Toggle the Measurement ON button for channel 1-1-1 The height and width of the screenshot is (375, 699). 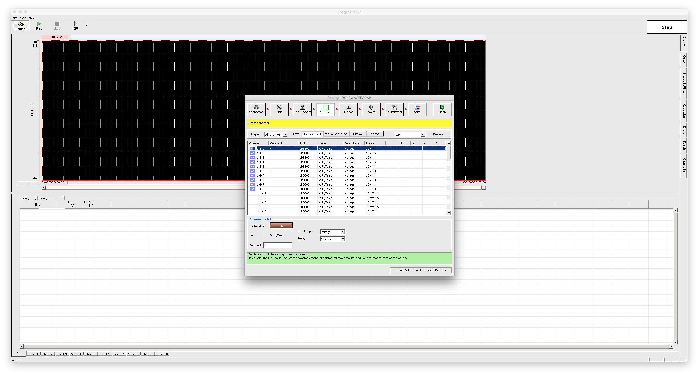point(281,225)
